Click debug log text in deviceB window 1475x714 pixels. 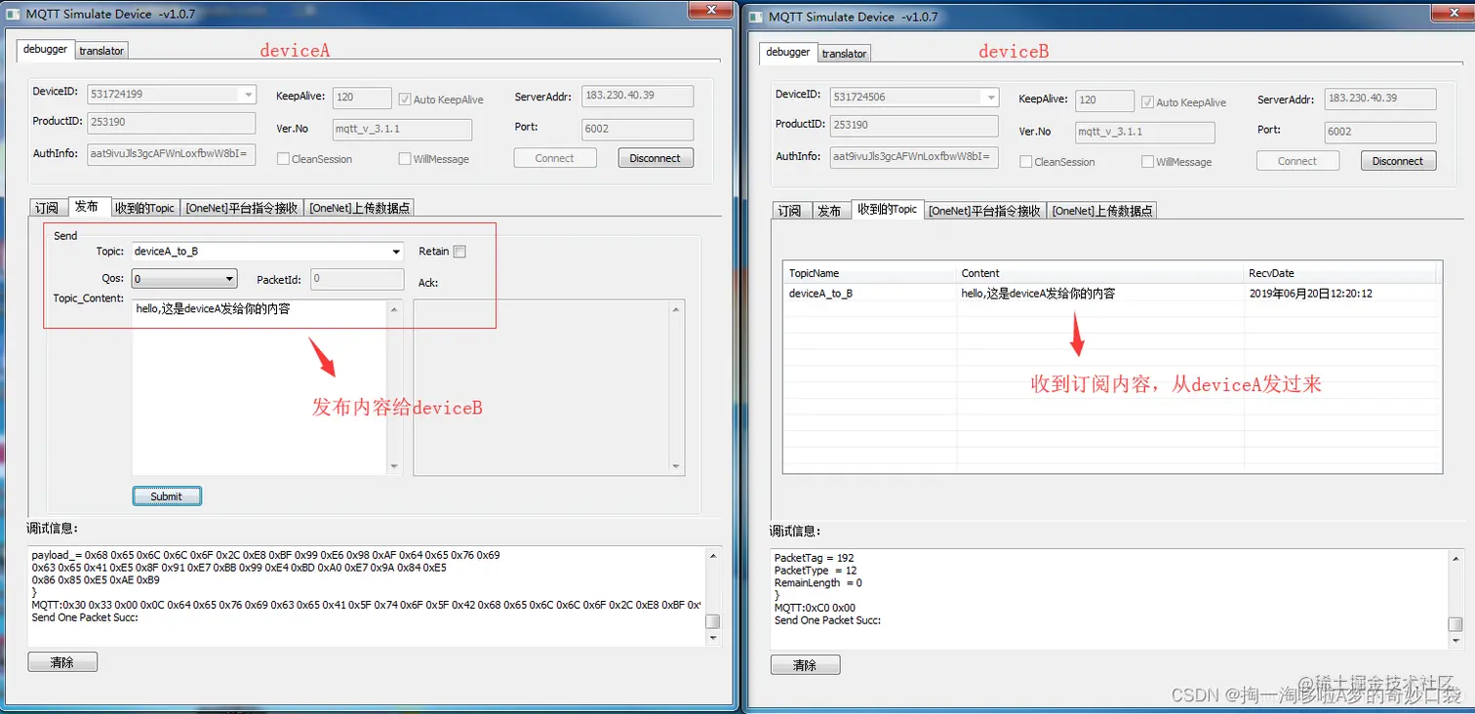pos(827,589)
